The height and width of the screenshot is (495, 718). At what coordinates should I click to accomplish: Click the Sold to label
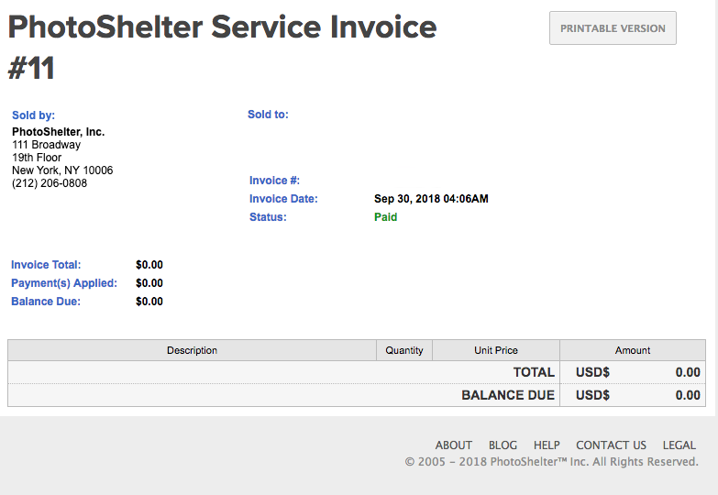point(268,115)
